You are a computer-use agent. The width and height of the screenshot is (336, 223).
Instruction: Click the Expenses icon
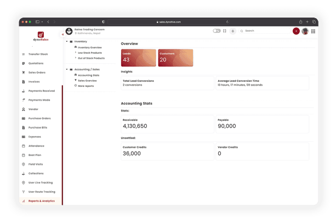[24, 137]
